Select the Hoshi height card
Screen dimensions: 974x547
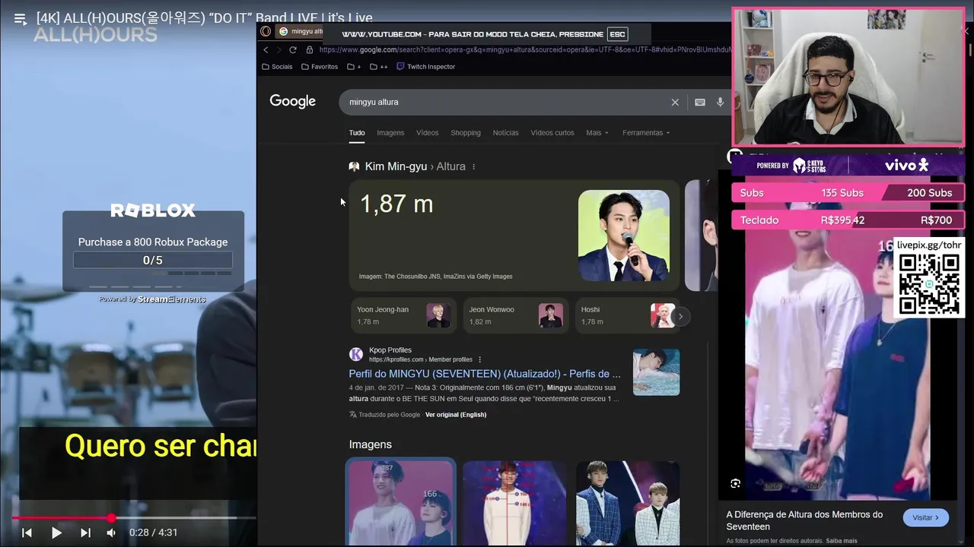[625, 315]
